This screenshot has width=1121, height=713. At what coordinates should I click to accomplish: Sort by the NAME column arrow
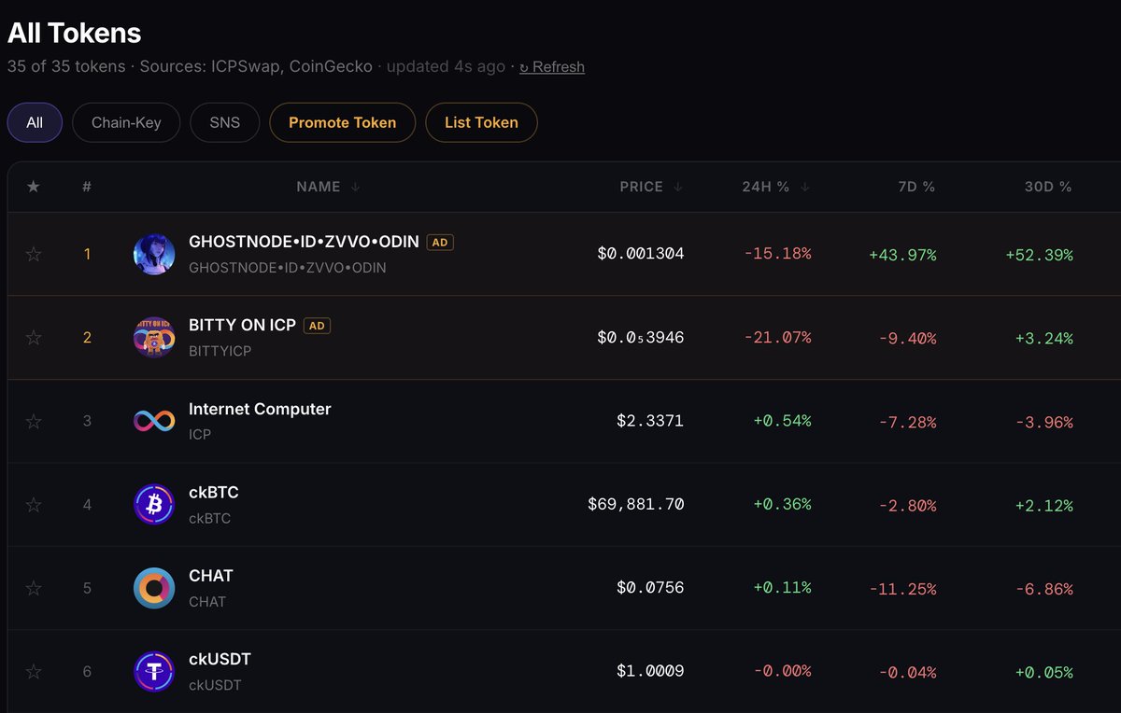click(x=355, y=187)
